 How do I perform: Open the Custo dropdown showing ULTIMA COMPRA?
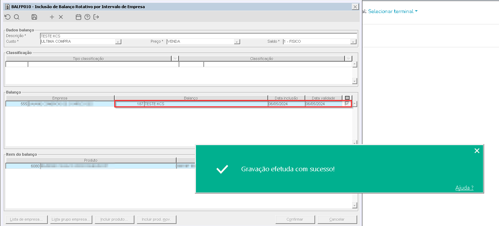(x=118, y=42)
